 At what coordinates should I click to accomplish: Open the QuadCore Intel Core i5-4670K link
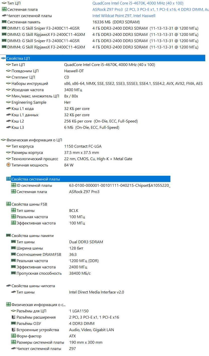coord(138,3)
